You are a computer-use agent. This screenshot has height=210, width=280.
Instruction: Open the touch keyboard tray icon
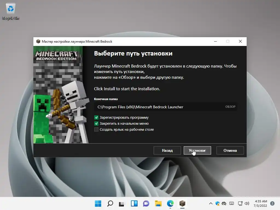tap(232, 203)
